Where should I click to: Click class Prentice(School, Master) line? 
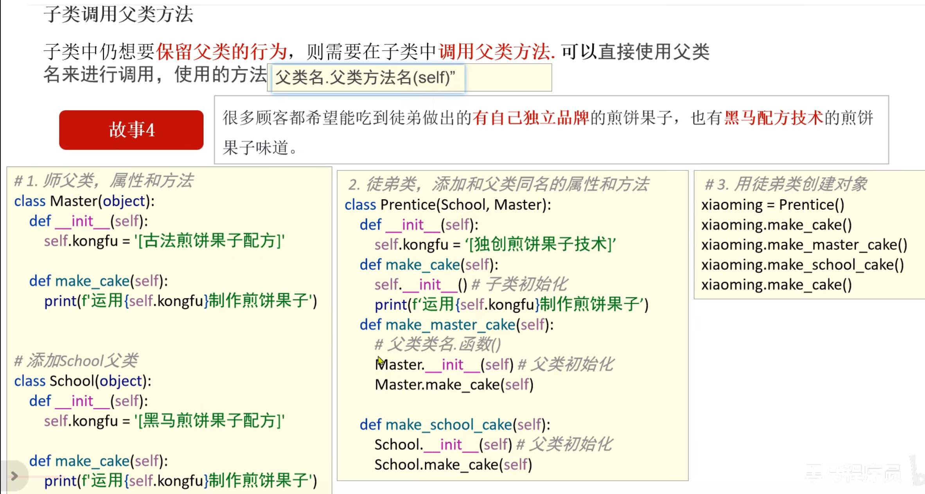click(x=448, y=205)
